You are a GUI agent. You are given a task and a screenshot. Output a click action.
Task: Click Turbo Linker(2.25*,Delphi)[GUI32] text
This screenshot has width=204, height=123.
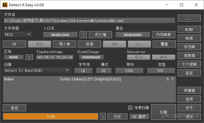click(x=90, y=79)
